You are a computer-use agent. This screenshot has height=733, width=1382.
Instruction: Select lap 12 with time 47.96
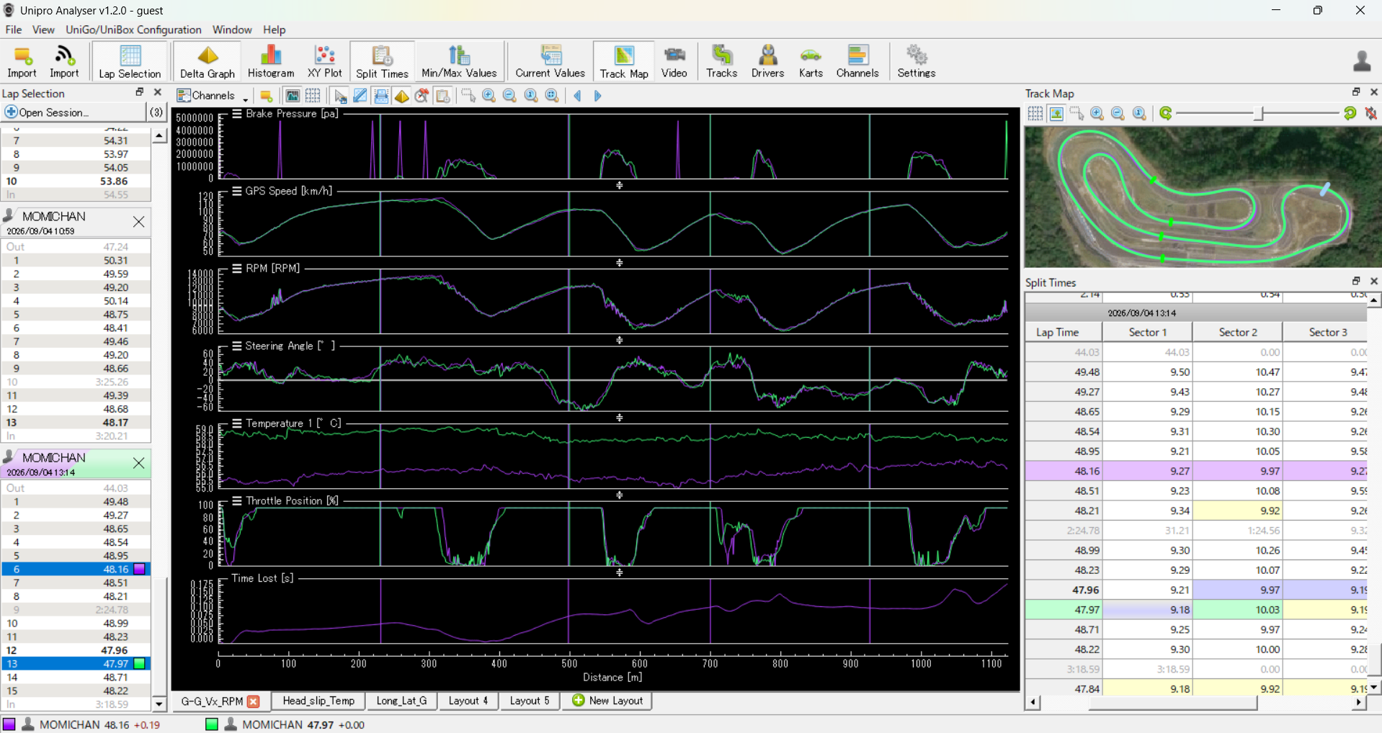pyautogui.click(x=76, y=650)
